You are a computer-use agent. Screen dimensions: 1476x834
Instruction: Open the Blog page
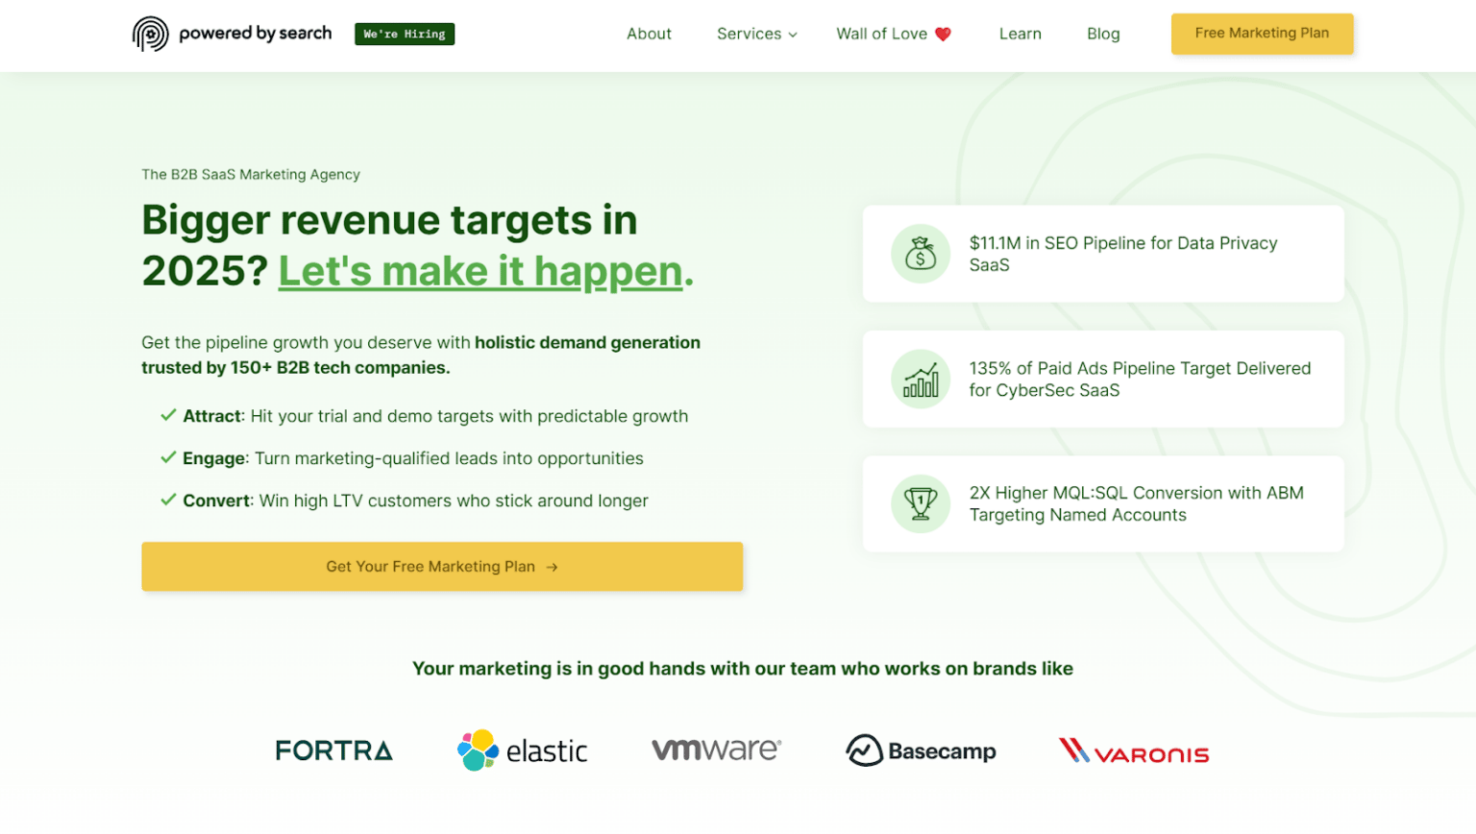point(1102,34)
